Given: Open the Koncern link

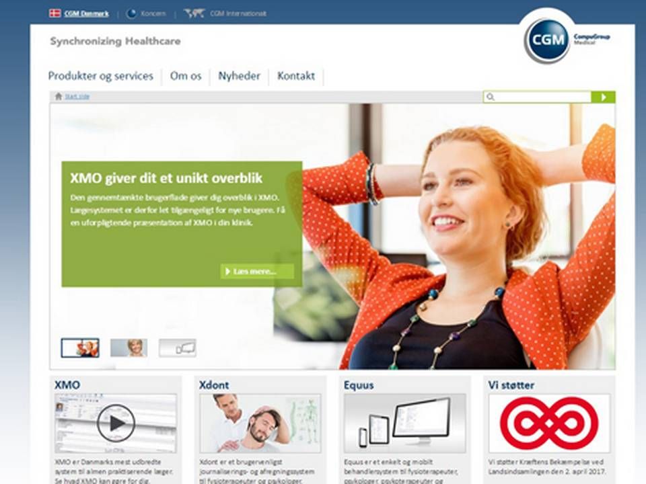Looking at the screenshot, I should (153, 13).
